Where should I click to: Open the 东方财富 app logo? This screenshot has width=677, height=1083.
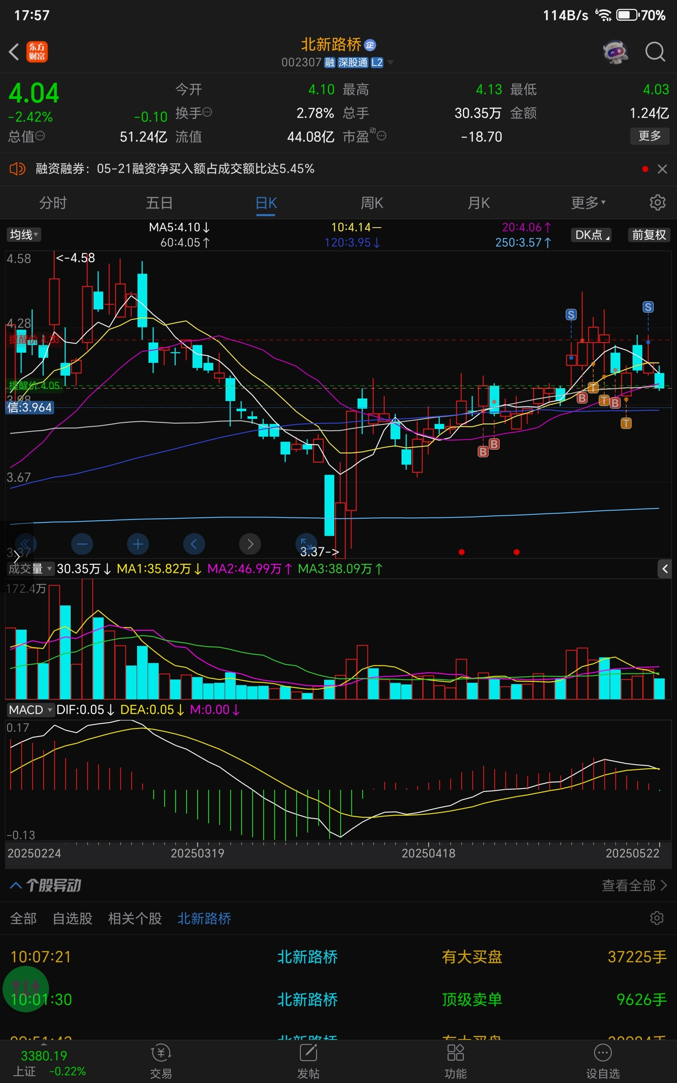coord(37,52)
